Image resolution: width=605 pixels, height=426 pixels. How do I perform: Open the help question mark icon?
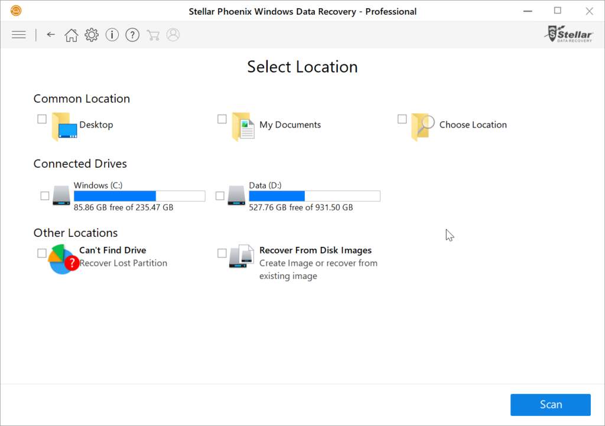point(132,35)
